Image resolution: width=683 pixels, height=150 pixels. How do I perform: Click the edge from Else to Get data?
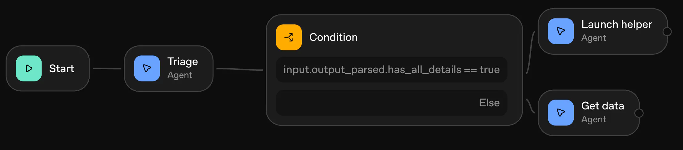click(530, 106)
